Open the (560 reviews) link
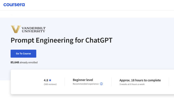174x101 pixels. coord(50,84)
